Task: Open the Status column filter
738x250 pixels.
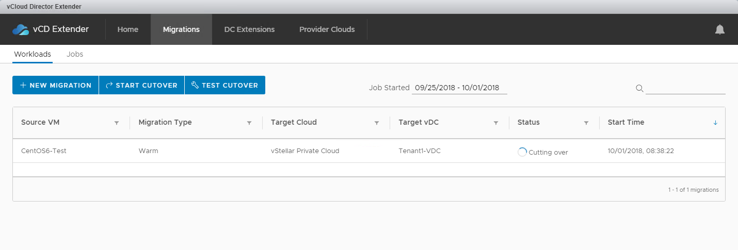Action: coord(586,123)
